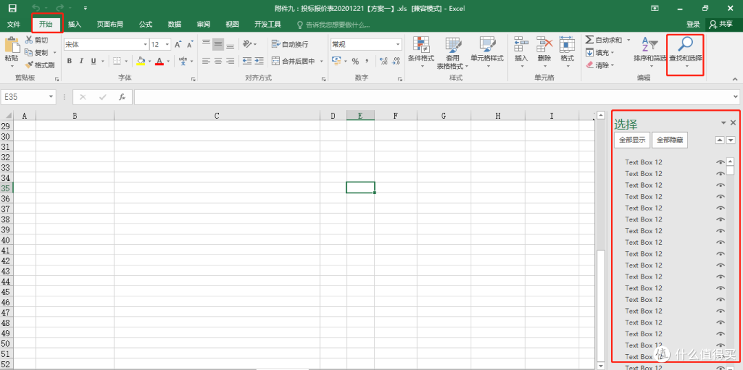Expand the 合并后居中 dropdown arrow
743x370 pixels.
coord(321,62)
